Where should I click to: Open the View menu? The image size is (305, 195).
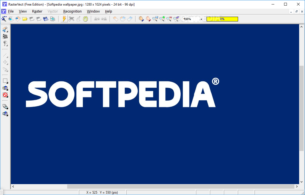pyautogui.click(x=23, y=11)
